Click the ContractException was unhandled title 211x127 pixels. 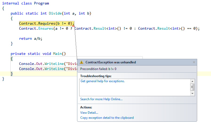tap(111, 62)
